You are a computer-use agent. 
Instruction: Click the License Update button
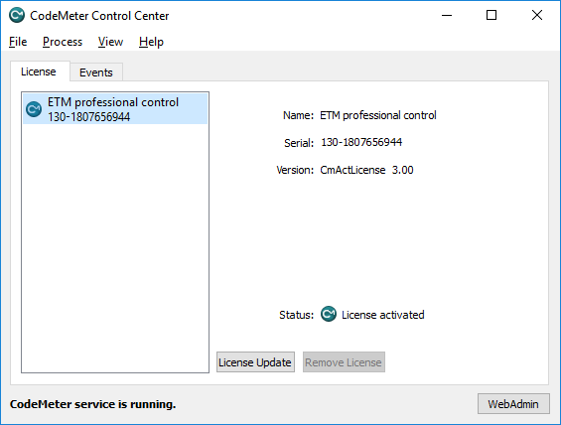tap(255, 362)
